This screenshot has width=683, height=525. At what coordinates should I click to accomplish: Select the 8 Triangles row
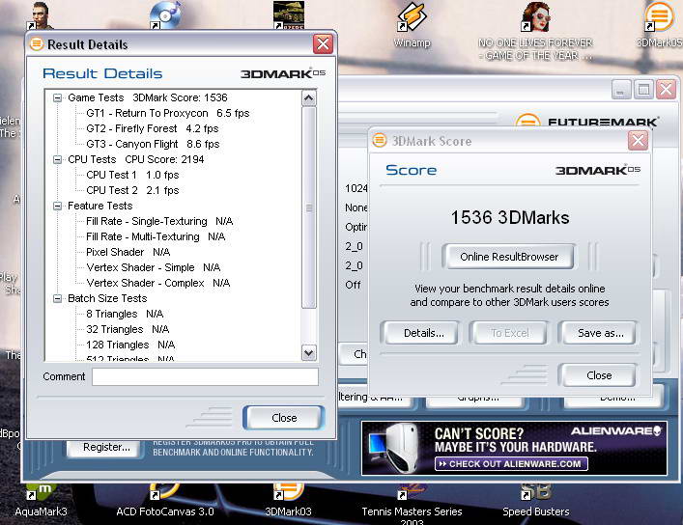pos(125,314)
